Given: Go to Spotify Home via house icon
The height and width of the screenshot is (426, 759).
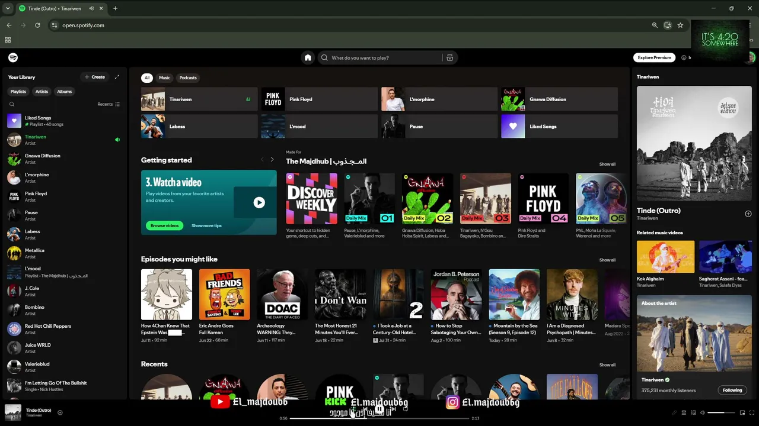Looking at the screenshot, I should 308,57.
